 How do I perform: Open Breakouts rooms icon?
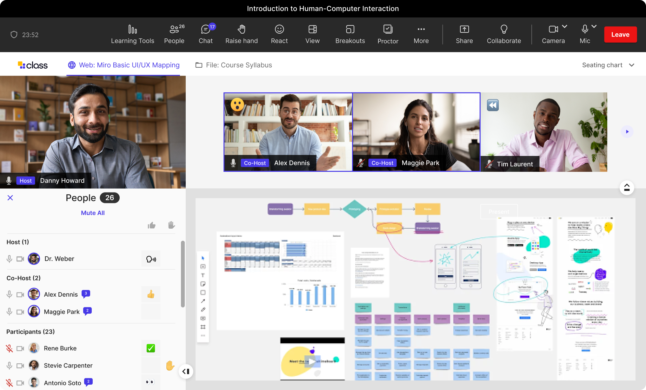coord(350,30)
